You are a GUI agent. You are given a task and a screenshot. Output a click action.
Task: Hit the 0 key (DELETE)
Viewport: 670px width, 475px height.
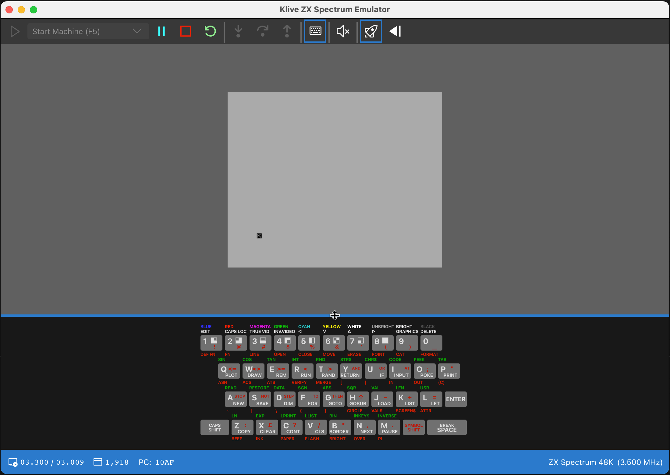click(431, 343)
